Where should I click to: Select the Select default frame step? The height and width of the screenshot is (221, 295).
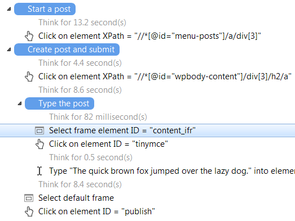pyautogui.click(x=76, y=198)
